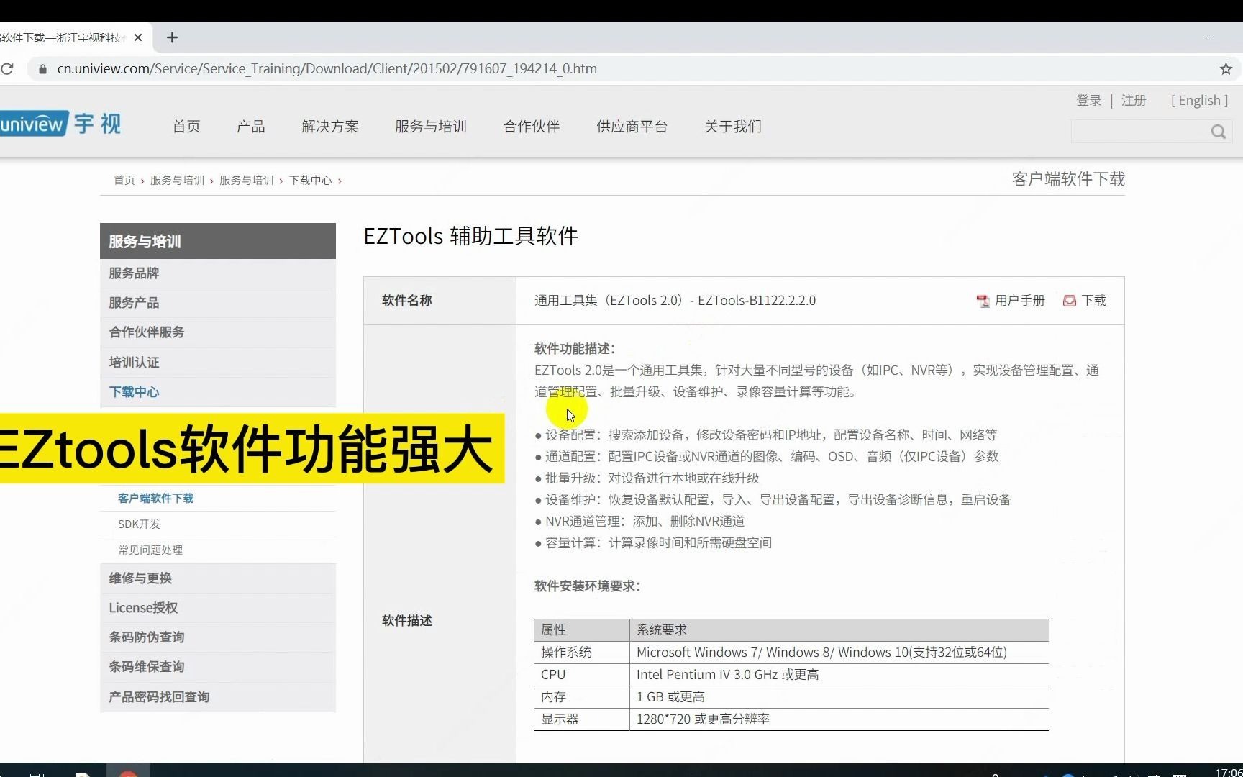Click the uniview logo

click(x=60, y=124)
